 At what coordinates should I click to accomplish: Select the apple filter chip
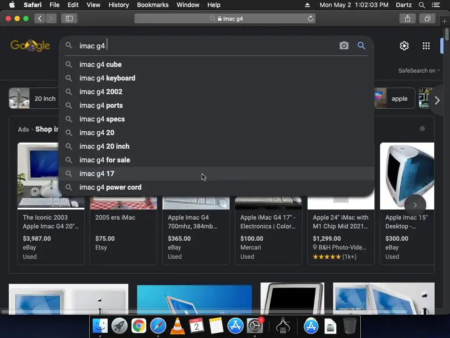click(395, 98)
